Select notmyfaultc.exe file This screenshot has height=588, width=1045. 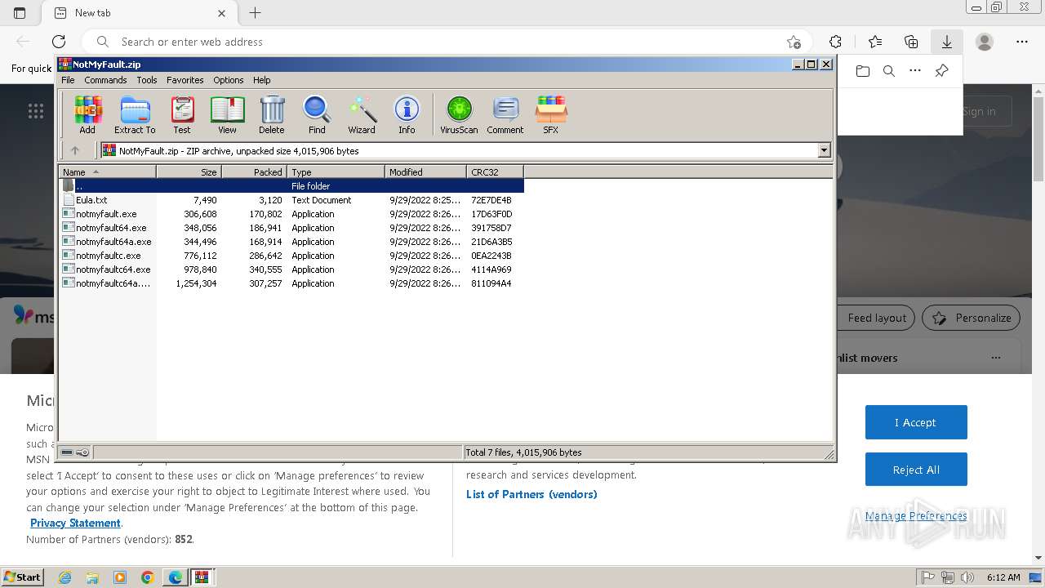click(x=291, y=256)
